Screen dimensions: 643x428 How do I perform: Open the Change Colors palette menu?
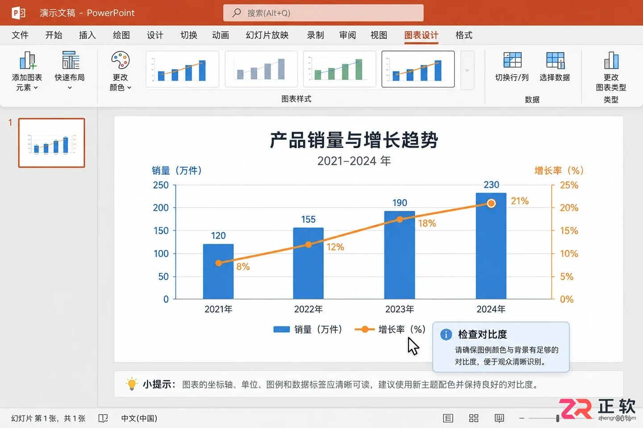tap(120, 71)
